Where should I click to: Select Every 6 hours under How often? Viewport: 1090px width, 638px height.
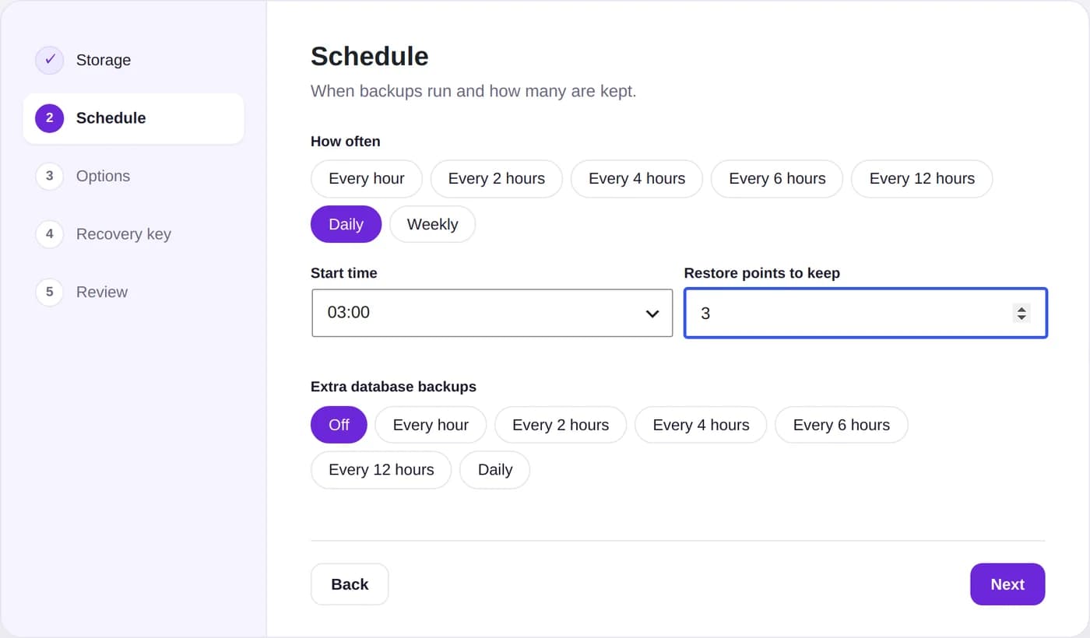pyautogui.click(x=777, y=179)
